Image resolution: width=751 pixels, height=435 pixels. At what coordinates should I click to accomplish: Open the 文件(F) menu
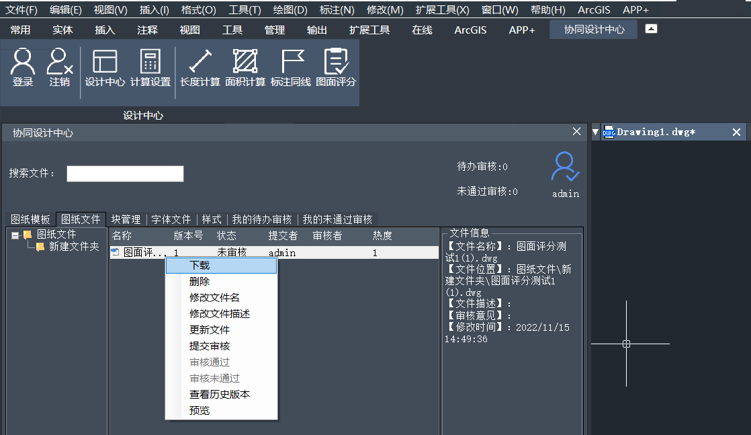[x=20, y=9]
